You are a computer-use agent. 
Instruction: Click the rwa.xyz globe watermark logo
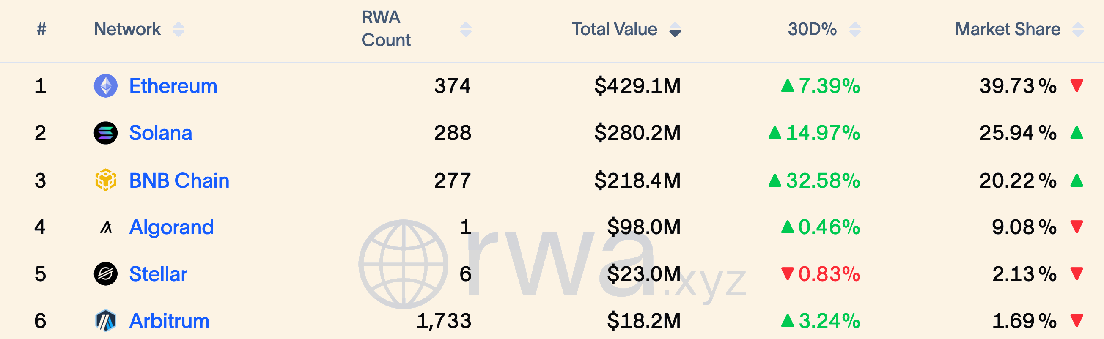(x=403, y=264)
